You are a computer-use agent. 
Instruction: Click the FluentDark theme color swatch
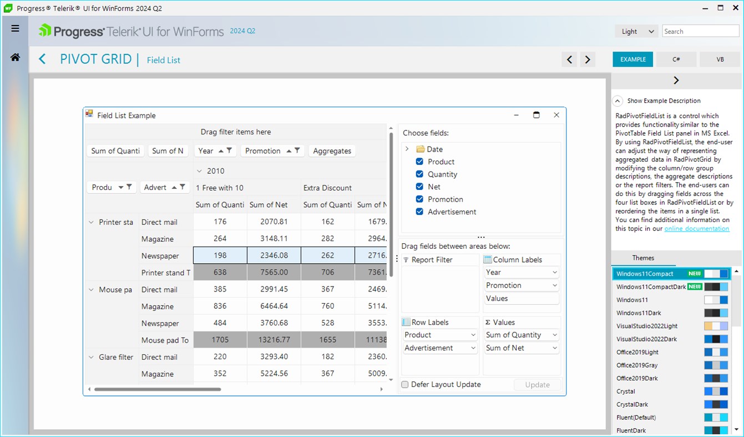716,430
